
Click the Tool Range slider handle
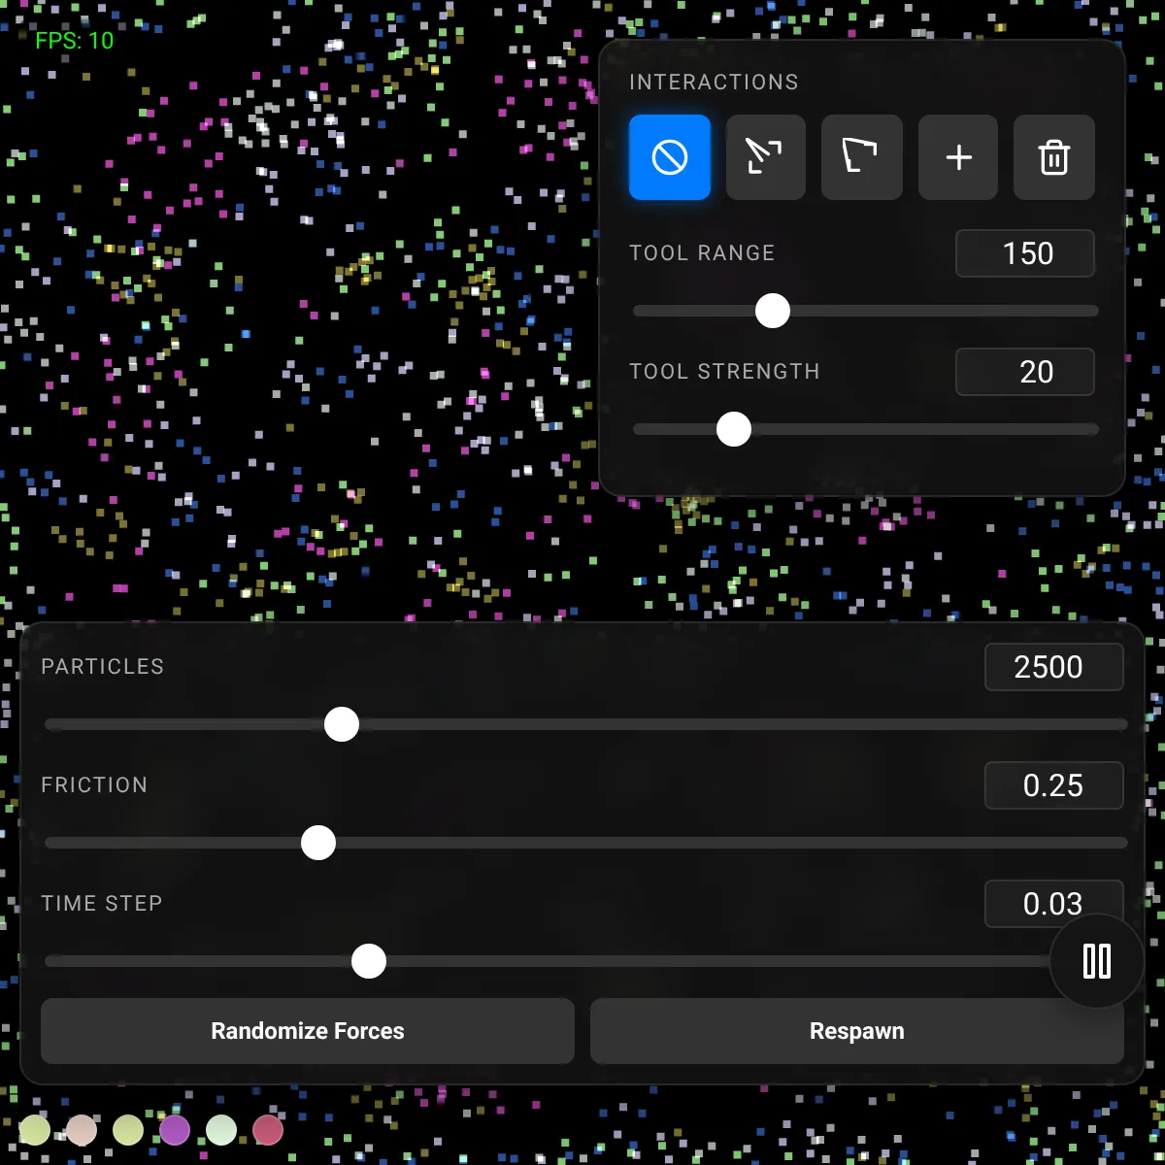[x=773, y=311]
